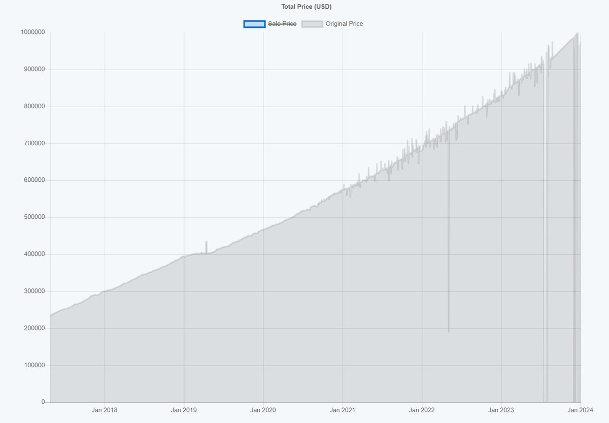Click the Jan 2019 x-axis label
Image resolution: width=609 pixels, height=423 pixels.
coord(184,410)
